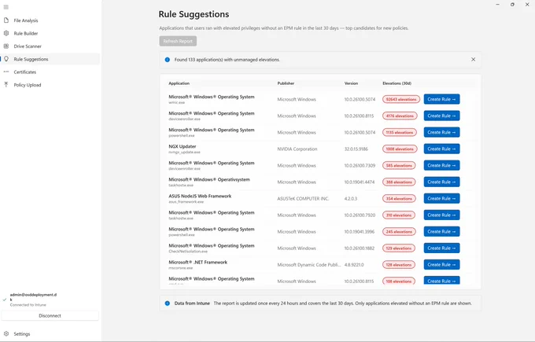The height and width of the screenshot is (342, 535).
Task: Select 'Microsoft .NET Framework' application name
Action: point(198,263)
